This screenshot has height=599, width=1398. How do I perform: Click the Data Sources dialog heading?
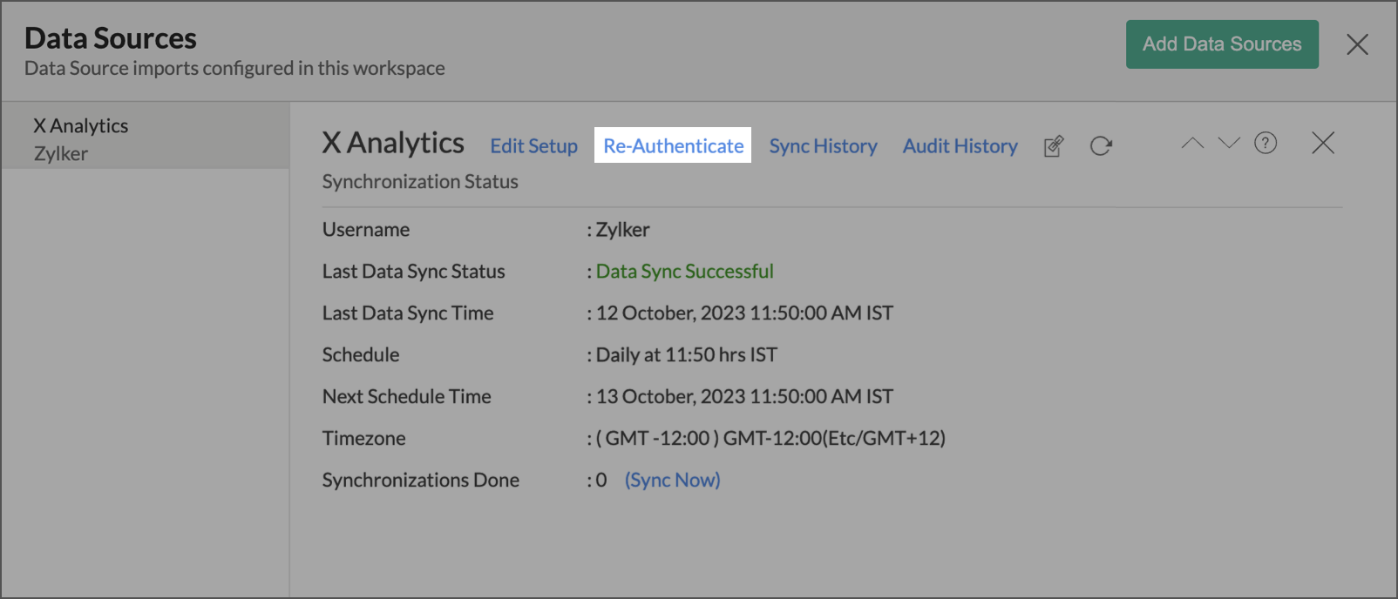coord(111,38)
